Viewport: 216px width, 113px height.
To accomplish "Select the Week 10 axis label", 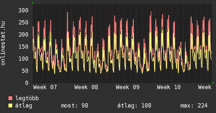I will tap(169, 87).
